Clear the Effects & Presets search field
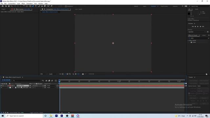 pyautogui.click(x=208, y=38)
